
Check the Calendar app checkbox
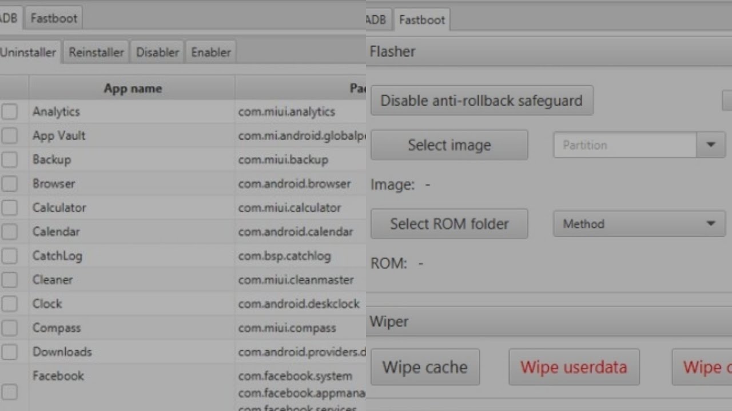click(x=9, y=231)
